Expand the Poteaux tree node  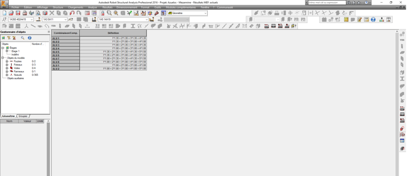[x=7, y=65]
